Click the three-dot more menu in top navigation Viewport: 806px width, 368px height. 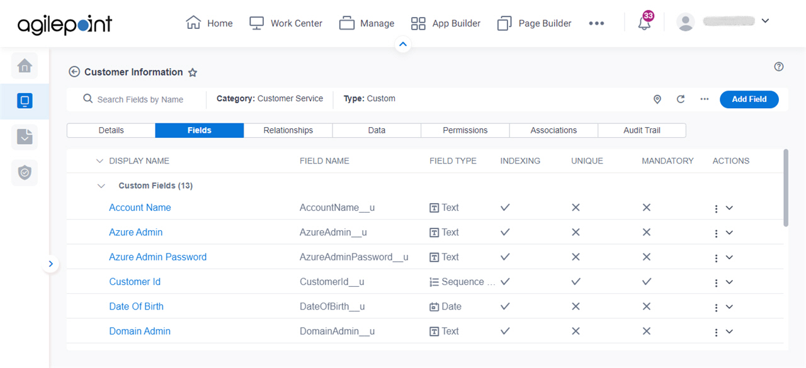596,23
